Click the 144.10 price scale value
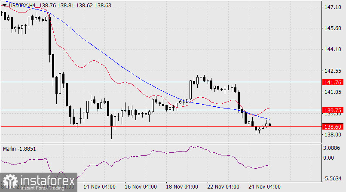 333,50
